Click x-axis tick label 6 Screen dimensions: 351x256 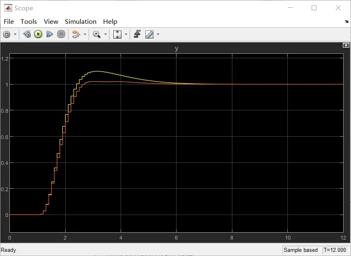(176, 238)
